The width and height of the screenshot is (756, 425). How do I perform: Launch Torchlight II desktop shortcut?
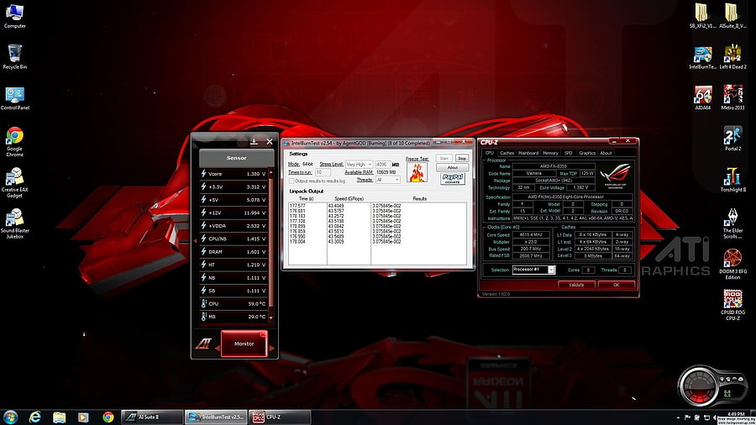[732, 180]
